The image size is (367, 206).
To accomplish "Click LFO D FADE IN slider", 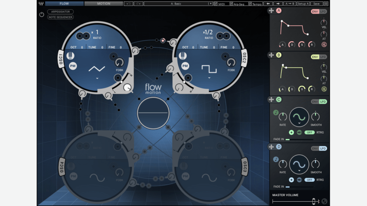I will tap(299, 187).
